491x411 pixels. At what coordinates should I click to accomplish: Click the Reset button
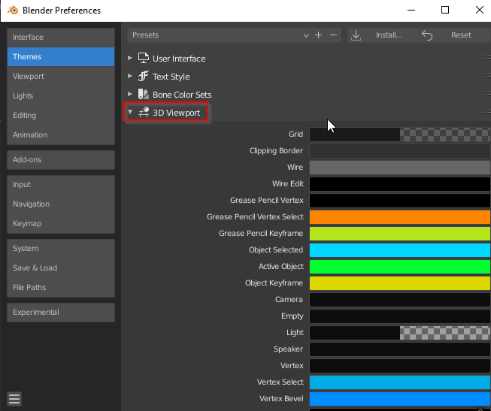click(x=461, y=35)
